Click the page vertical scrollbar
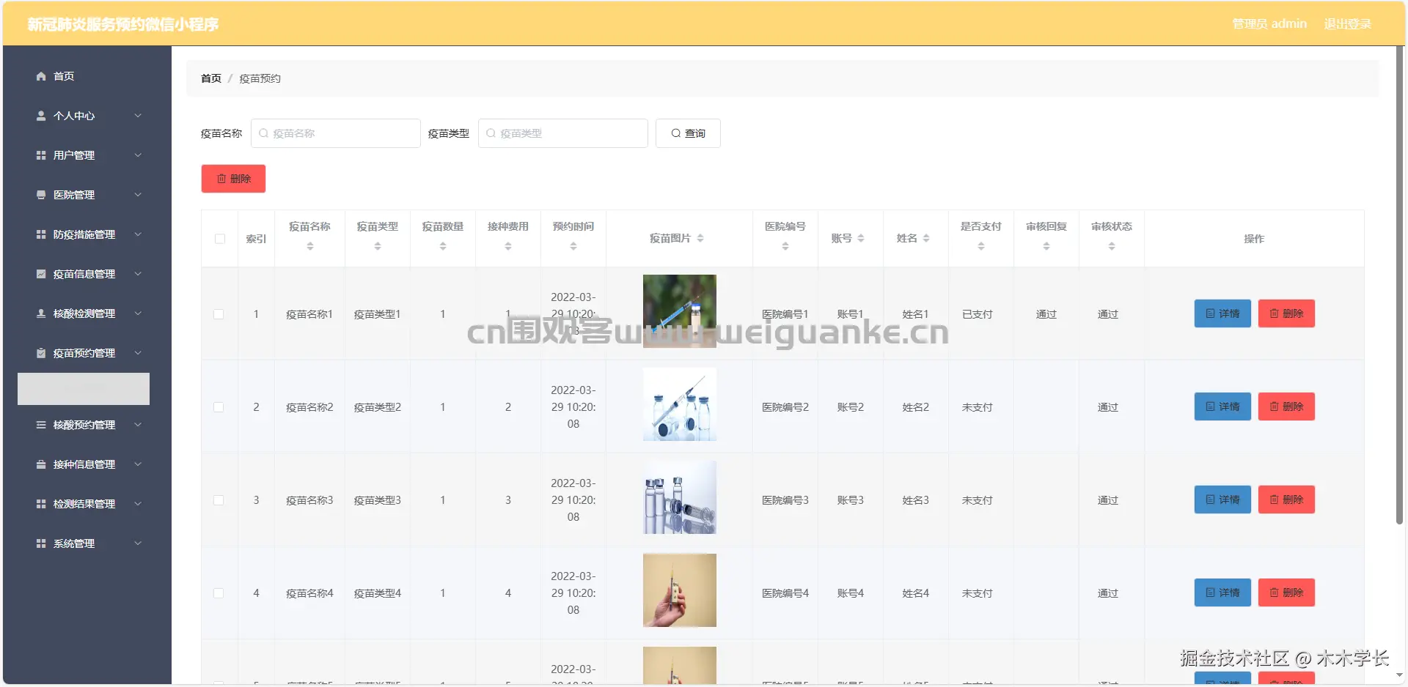The height and width of the screenshot is (687, 1408). click(x=1399, y=286)
